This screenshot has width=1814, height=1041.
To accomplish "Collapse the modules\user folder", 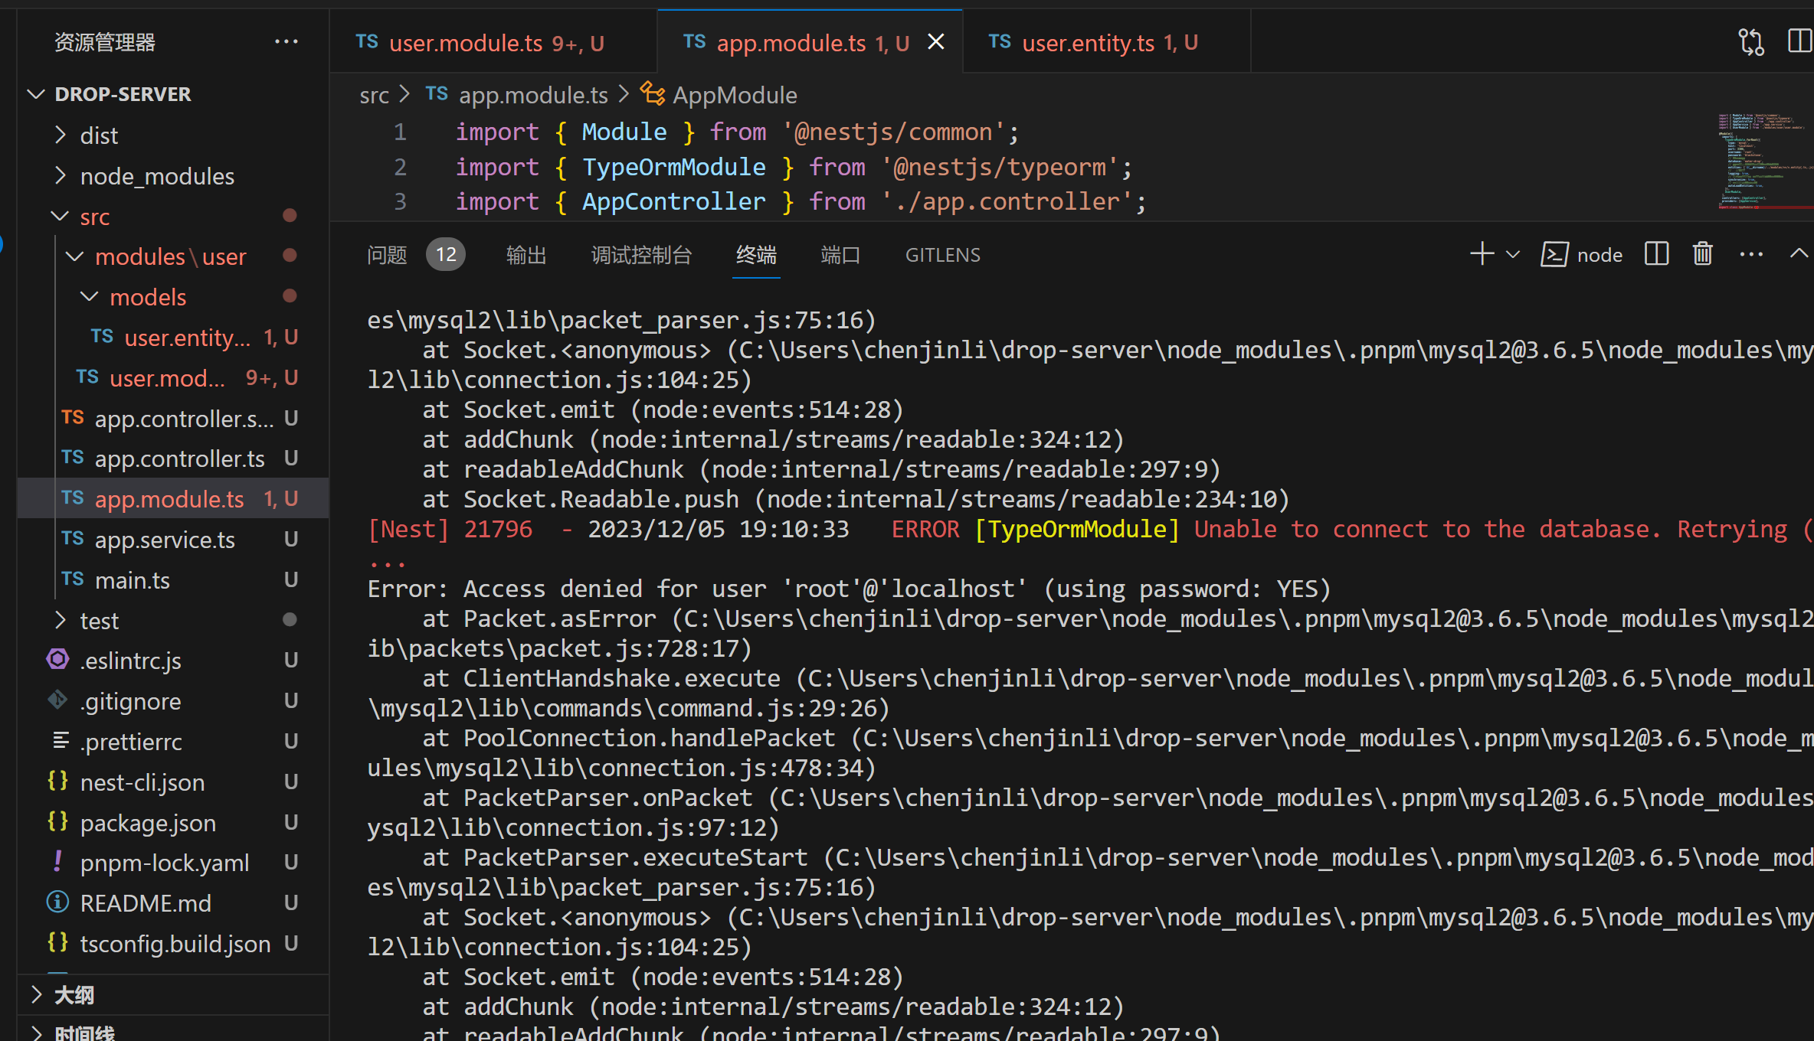I will [x=173, y=256].
